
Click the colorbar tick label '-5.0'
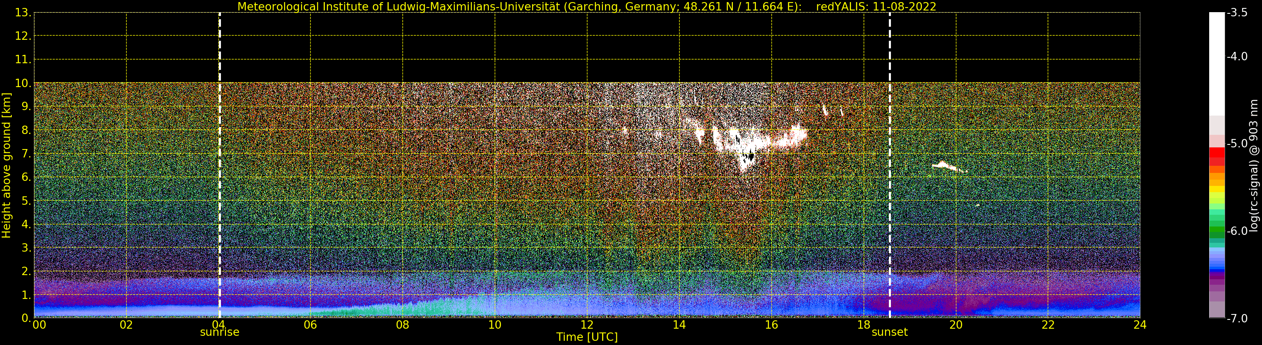pyautogui.click(x=1237, y=143)
